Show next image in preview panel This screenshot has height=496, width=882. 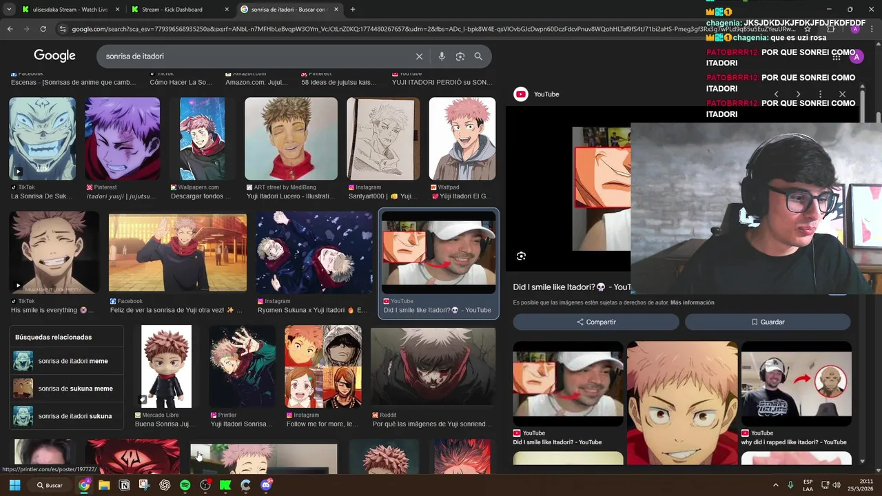coord(798,94)
